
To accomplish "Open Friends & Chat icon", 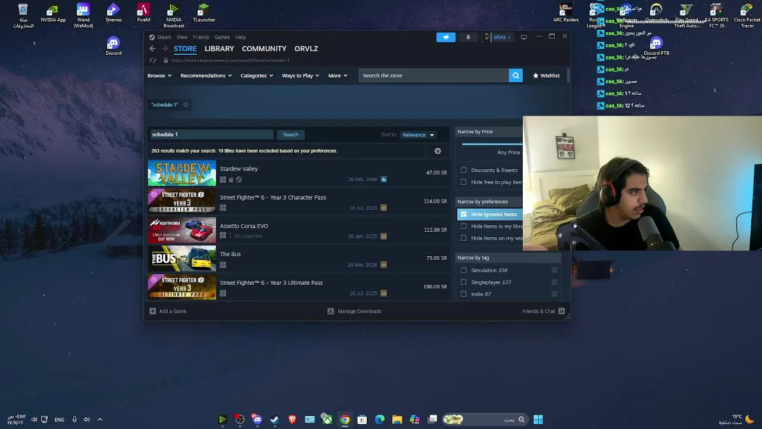I will pos(561,311).
